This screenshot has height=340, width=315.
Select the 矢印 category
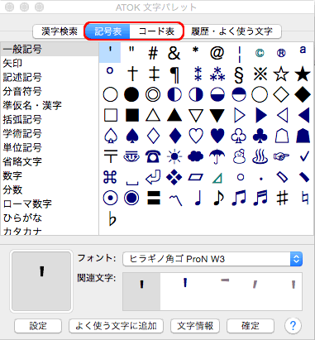50,64
